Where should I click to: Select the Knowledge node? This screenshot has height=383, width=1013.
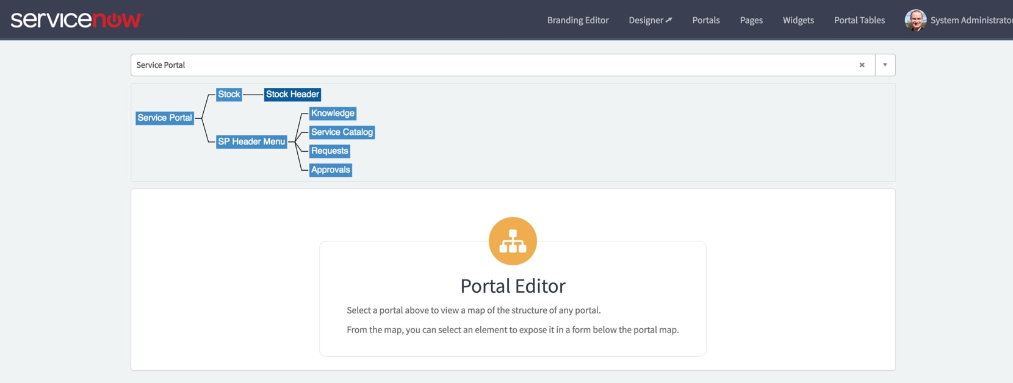click(x=333, y=113)
